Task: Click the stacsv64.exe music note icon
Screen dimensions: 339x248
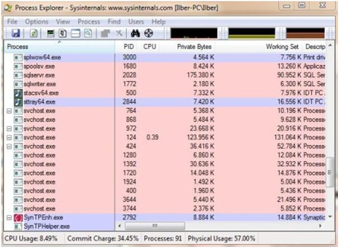Action: point(18,93)
